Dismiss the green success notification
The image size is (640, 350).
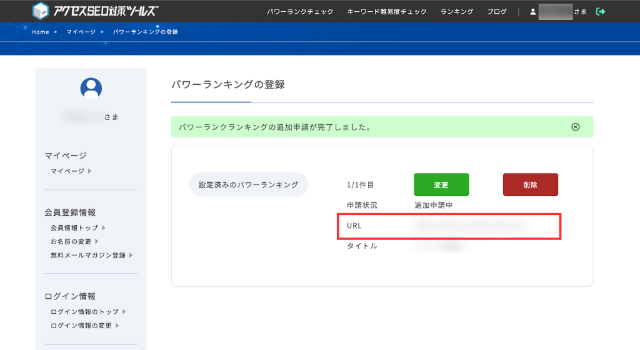coord(576,127)
